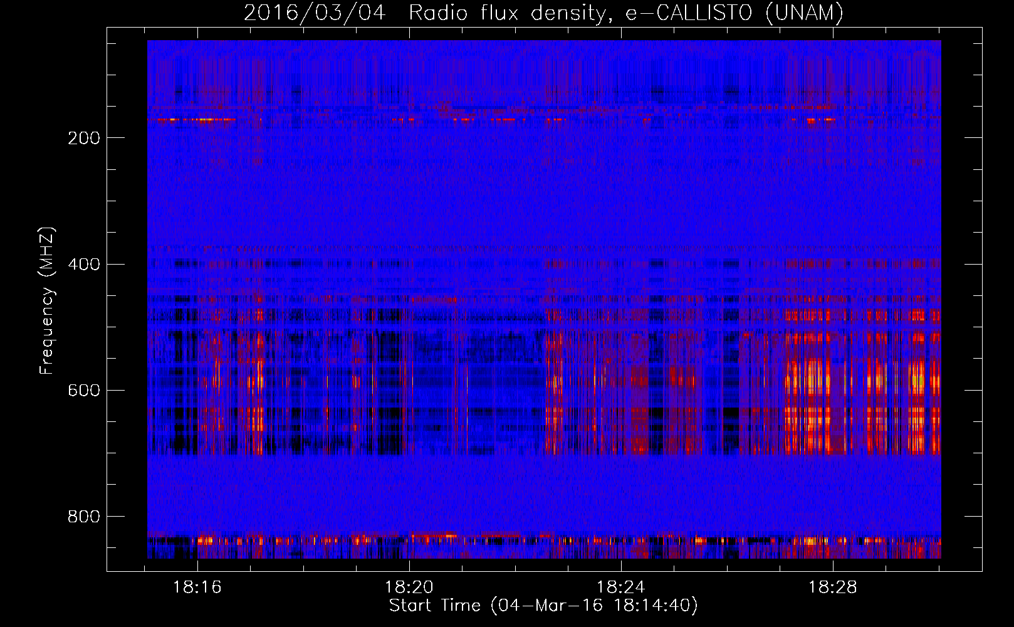Click the plot title 'Radio flux density, e-CALLISTO (UNAM)'
The image size is (1014, 627).
tap(626, 13)
